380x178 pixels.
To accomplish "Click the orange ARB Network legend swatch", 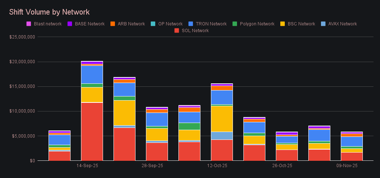I will click(112, 24).
